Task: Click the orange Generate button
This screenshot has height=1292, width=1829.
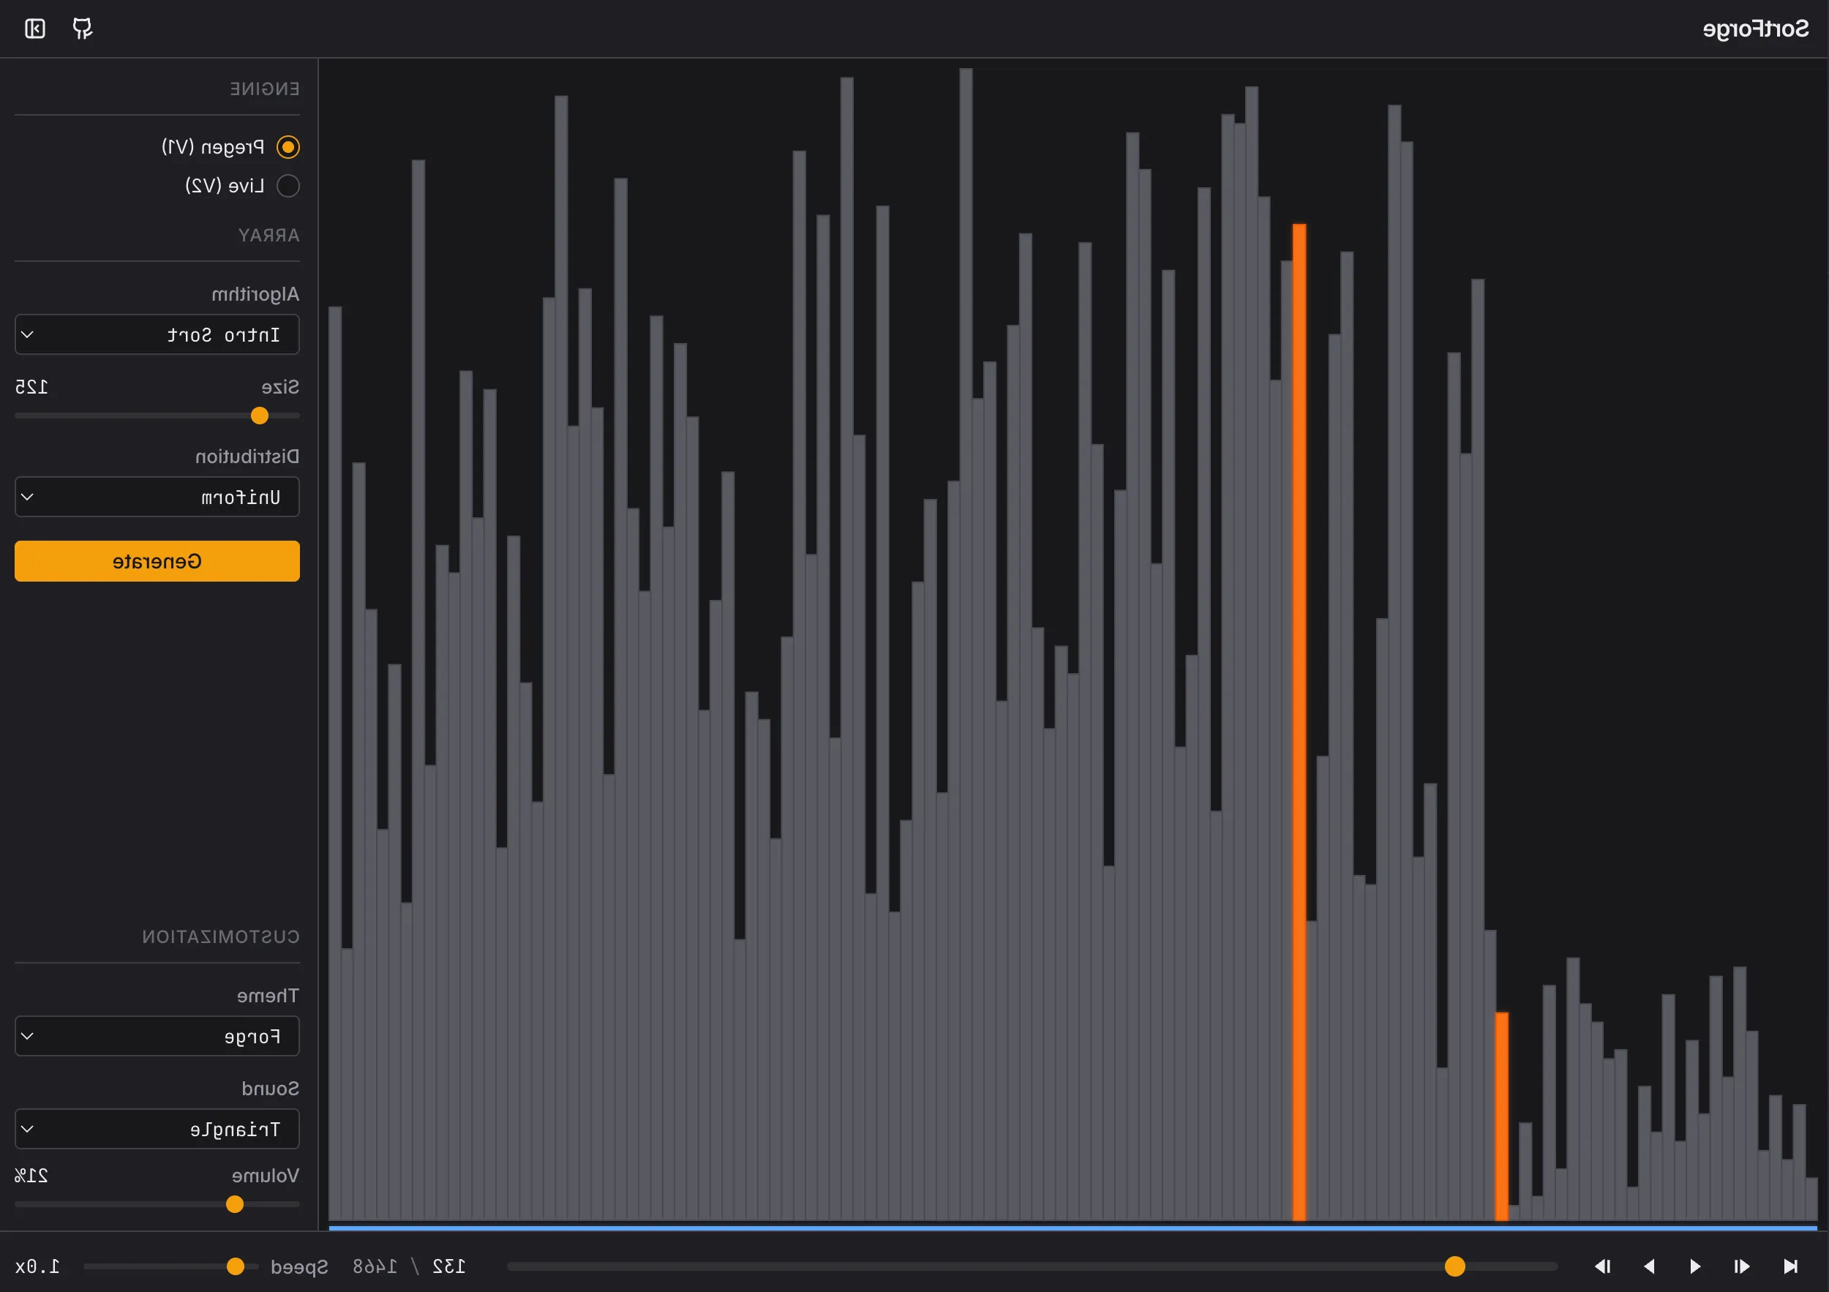Action: pyautogui.click(x=157, y=562)
